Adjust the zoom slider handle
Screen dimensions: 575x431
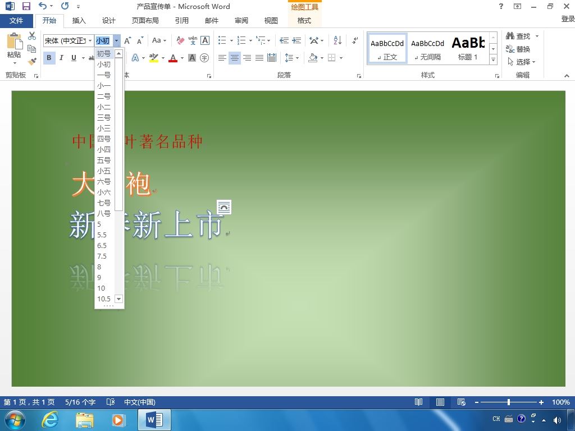pyautogui.click(x=509, y=402)
